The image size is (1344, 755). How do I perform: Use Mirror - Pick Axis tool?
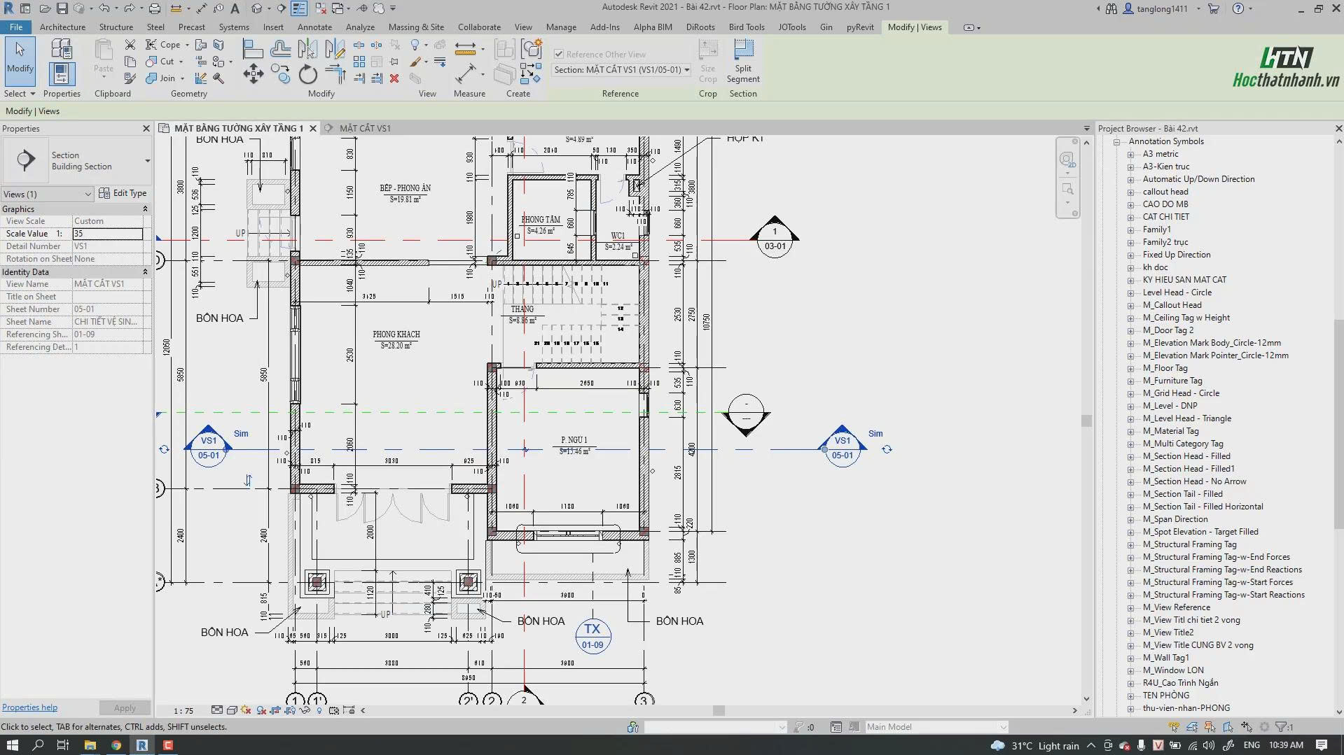[x=307, y=49]
